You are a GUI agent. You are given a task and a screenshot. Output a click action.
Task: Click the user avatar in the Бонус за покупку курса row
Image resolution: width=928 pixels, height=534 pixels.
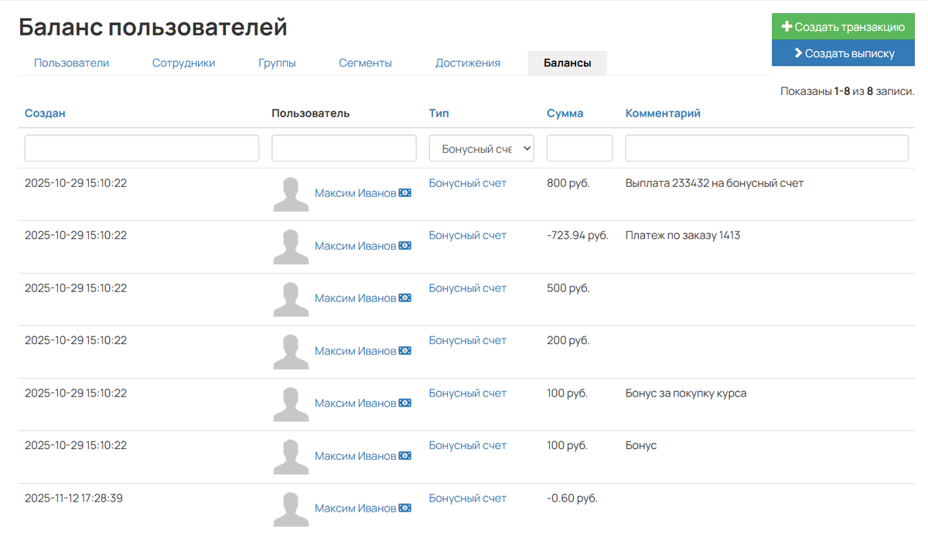point(292,405)
